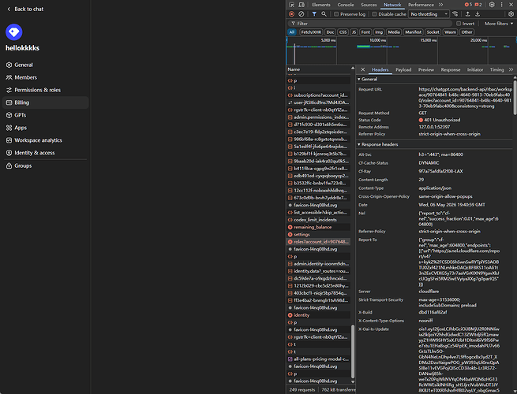Clear the network log

pos(302,14)
